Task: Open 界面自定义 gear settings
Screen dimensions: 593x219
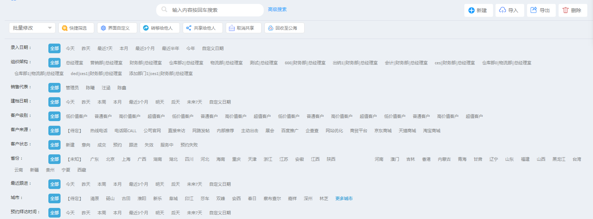Action: [104, 28]
